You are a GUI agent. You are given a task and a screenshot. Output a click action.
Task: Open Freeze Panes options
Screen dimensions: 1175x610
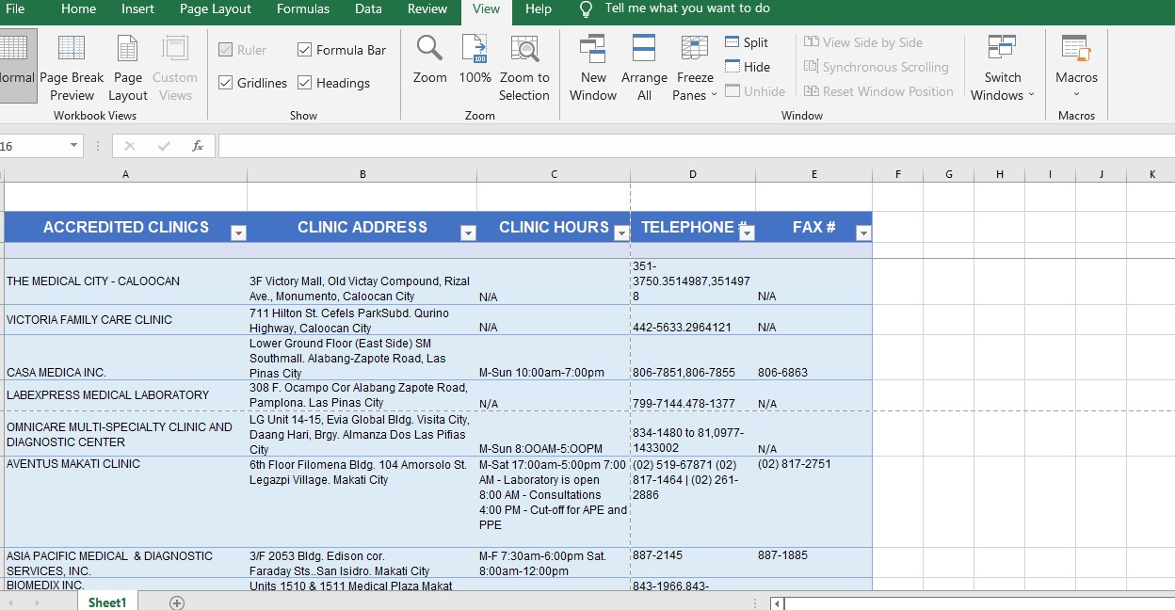[695, 67]
